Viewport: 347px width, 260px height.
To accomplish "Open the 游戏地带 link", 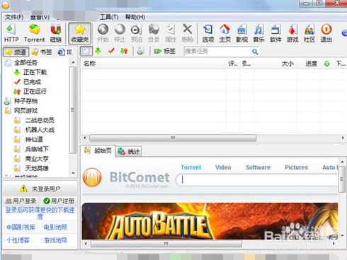I will point(55,240).
